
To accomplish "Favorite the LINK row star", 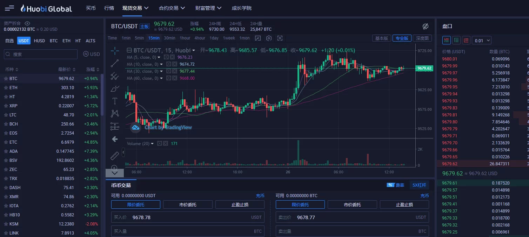I will (x=6, y=233).
